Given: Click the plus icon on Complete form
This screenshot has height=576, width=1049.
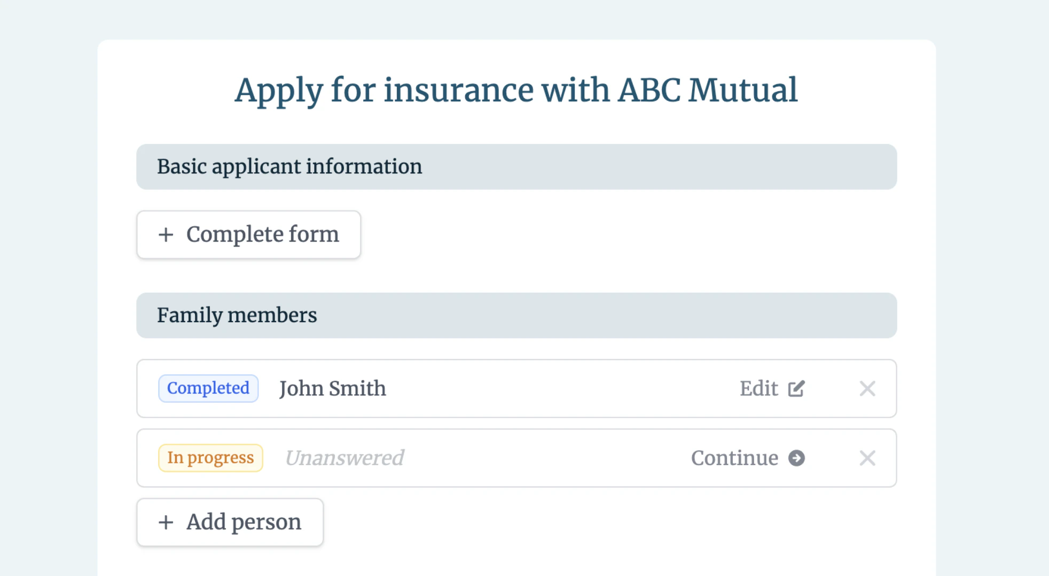Looking at the screenshot, I should tap(166, 235).
